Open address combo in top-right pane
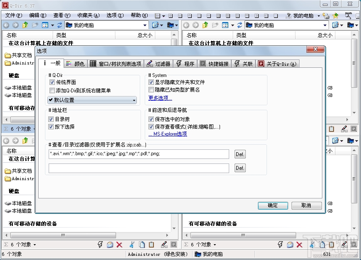This screenshot has height=260, width=361. tap(286, 25)
